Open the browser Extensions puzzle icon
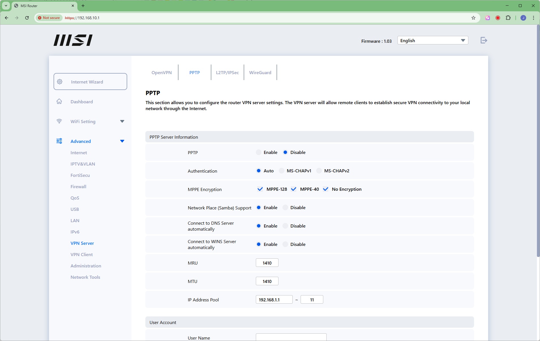 click(508, 18)
